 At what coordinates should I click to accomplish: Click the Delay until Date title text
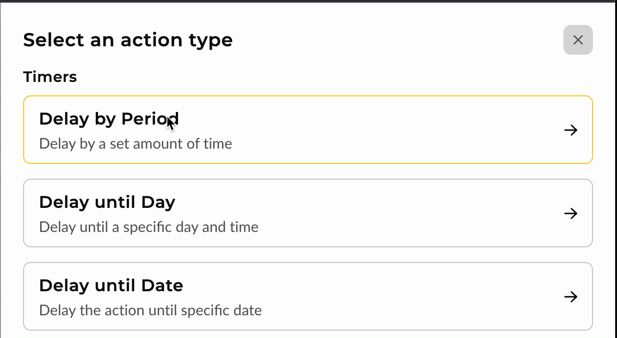point(111,285)
